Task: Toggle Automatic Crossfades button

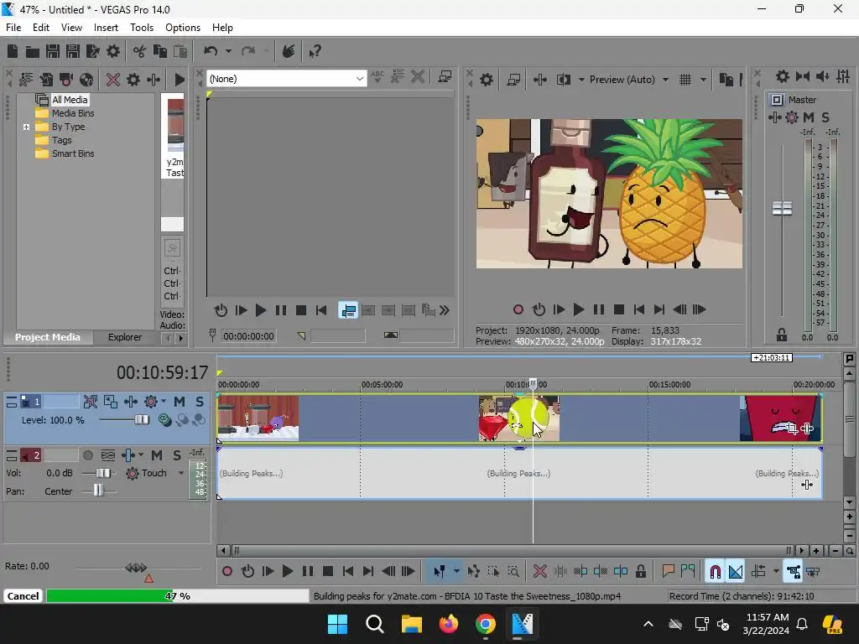Action: tap(735, 572)
